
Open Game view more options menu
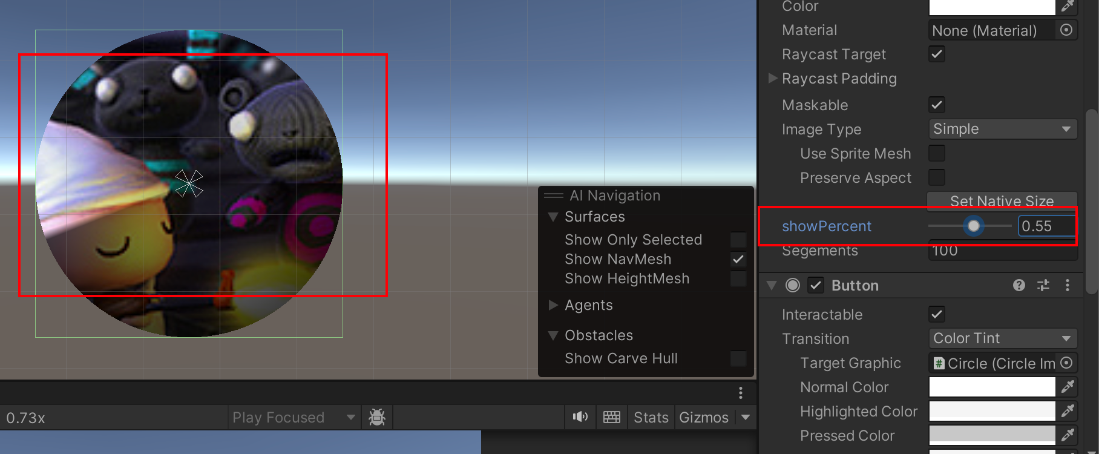coord(741,393)
